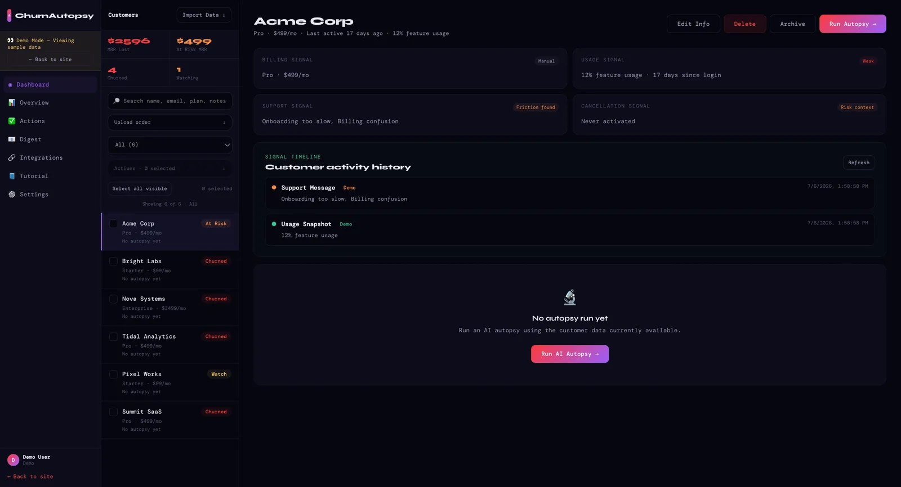Click the Demo Mode eyes icon
The image size is (901, 487).
(x=11, y=40)
